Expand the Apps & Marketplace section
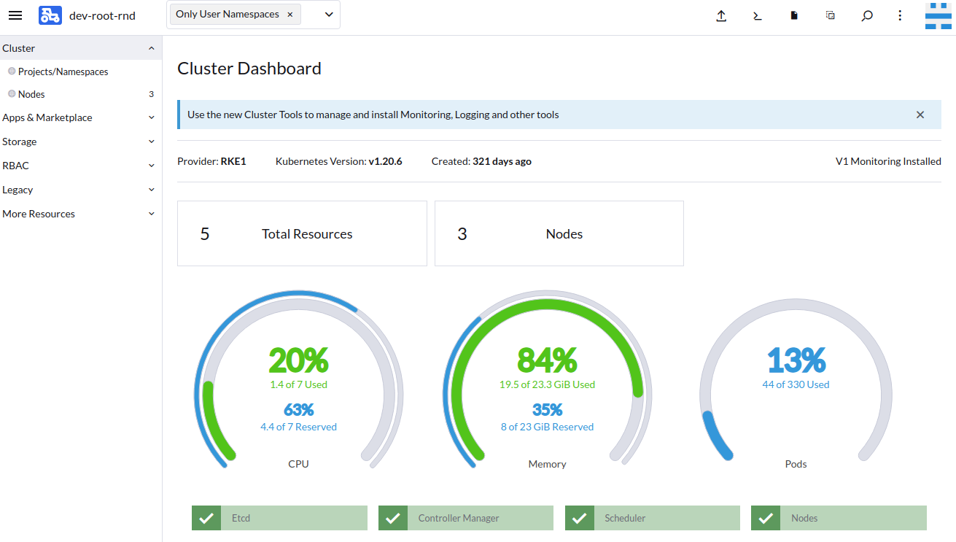 point(152,117)
